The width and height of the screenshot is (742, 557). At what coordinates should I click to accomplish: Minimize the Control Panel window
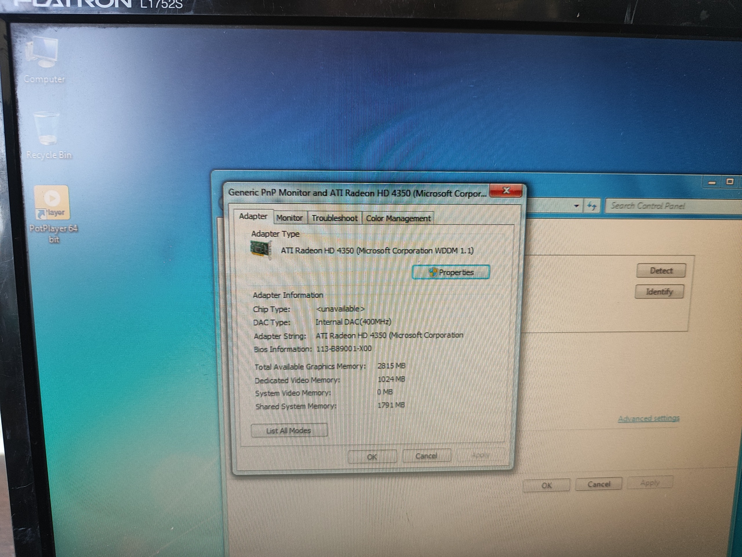pos(712,182)
